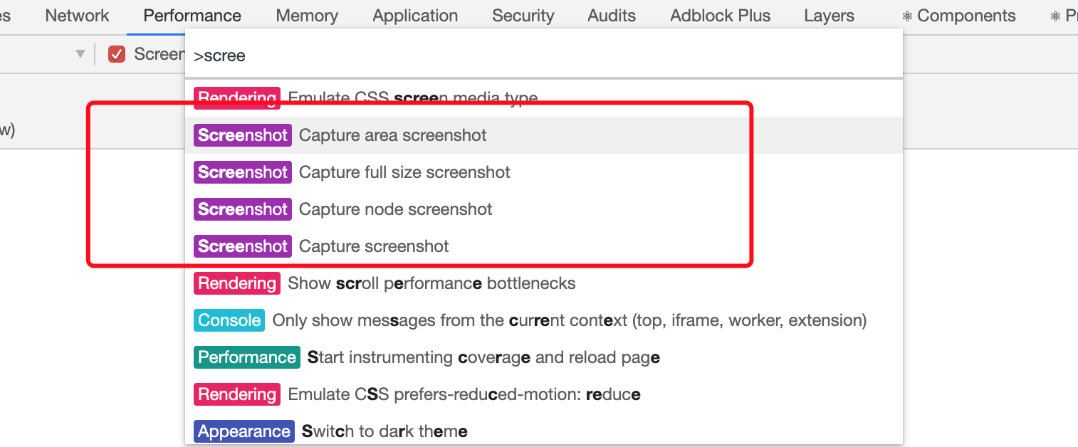Select Emulate CSS prefers-reduced-motion: reduce
1078x447 pixels.
pos(544,394)
